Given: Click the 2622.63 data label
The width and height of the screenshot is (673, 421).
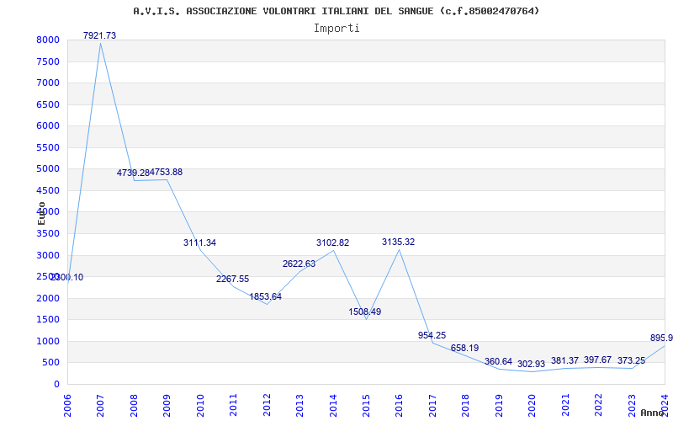Looking at the screenshot, I should coord(299,264).
